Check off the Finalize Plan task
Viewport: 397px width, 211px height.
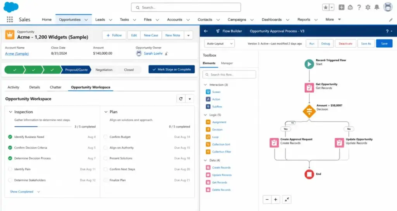(105, 180)
